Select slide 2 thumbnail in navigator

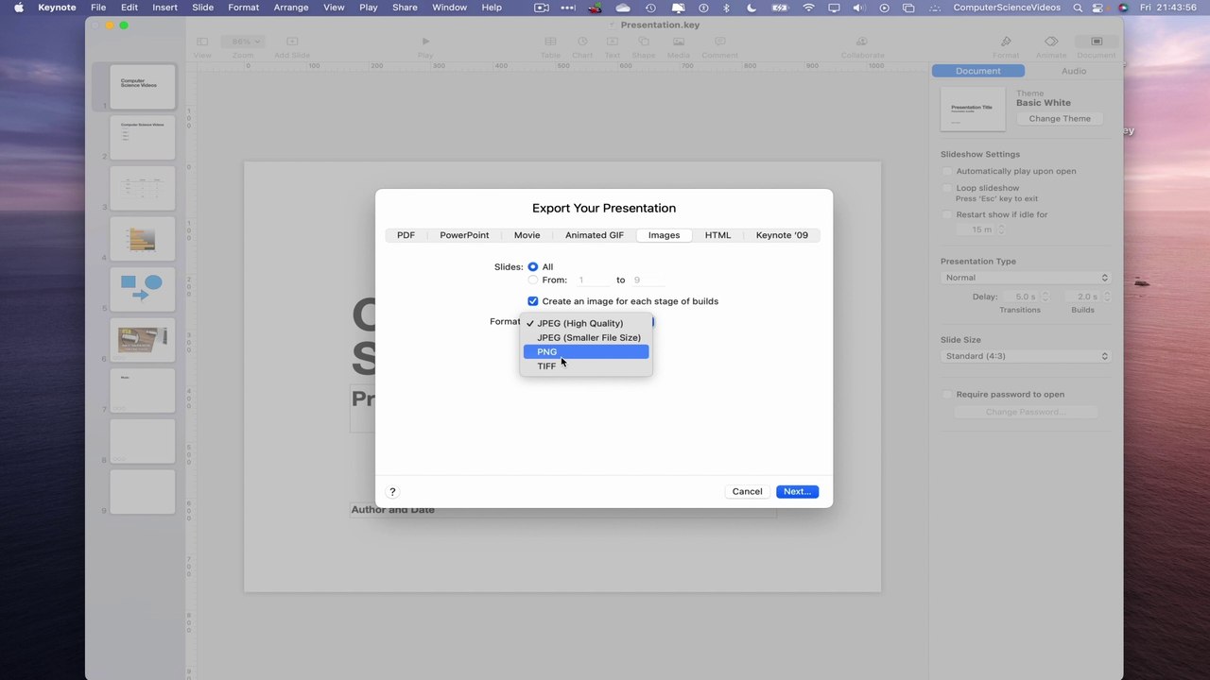tap(143, 138)
